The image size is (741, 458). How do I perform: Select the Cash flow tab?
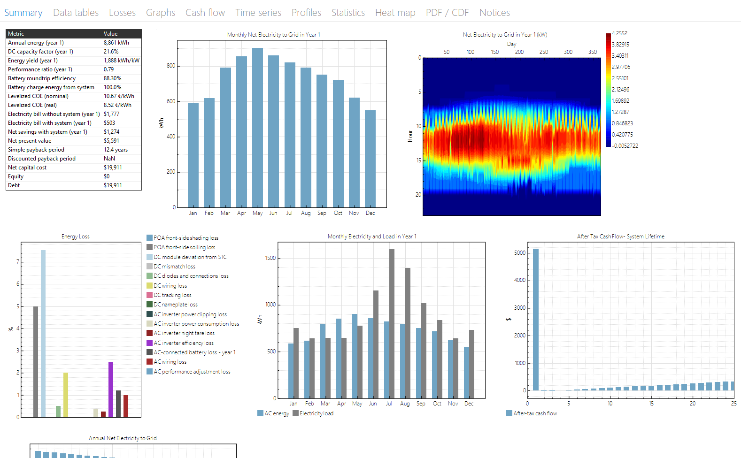(x=205, y=13)
